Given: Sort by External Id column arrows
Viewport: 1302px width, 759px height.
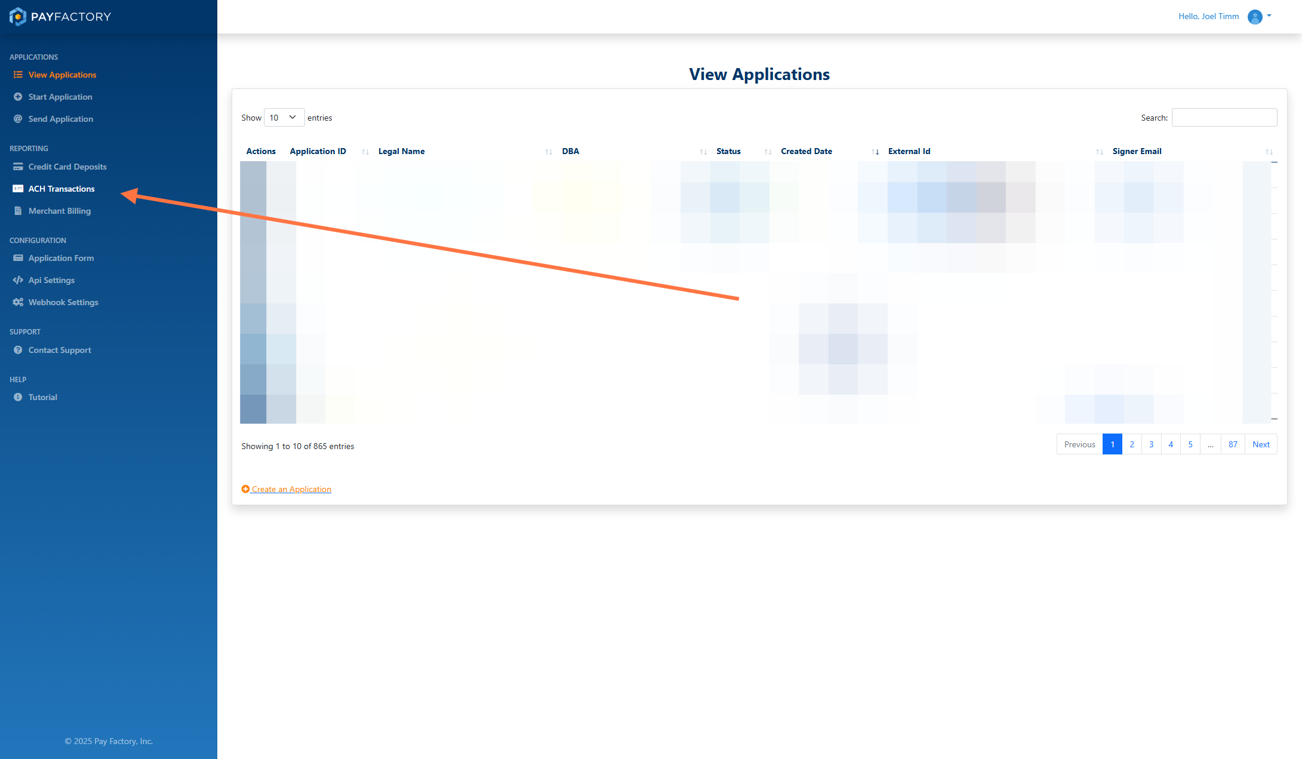Looking at the screenshot, I should coord(1100,152).
